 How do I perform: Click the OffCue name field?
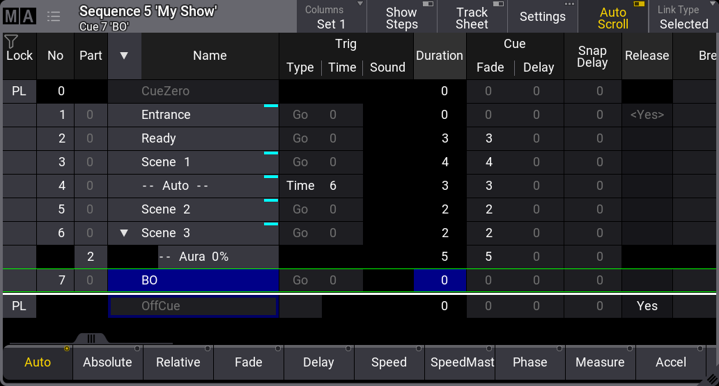[194, 306]
